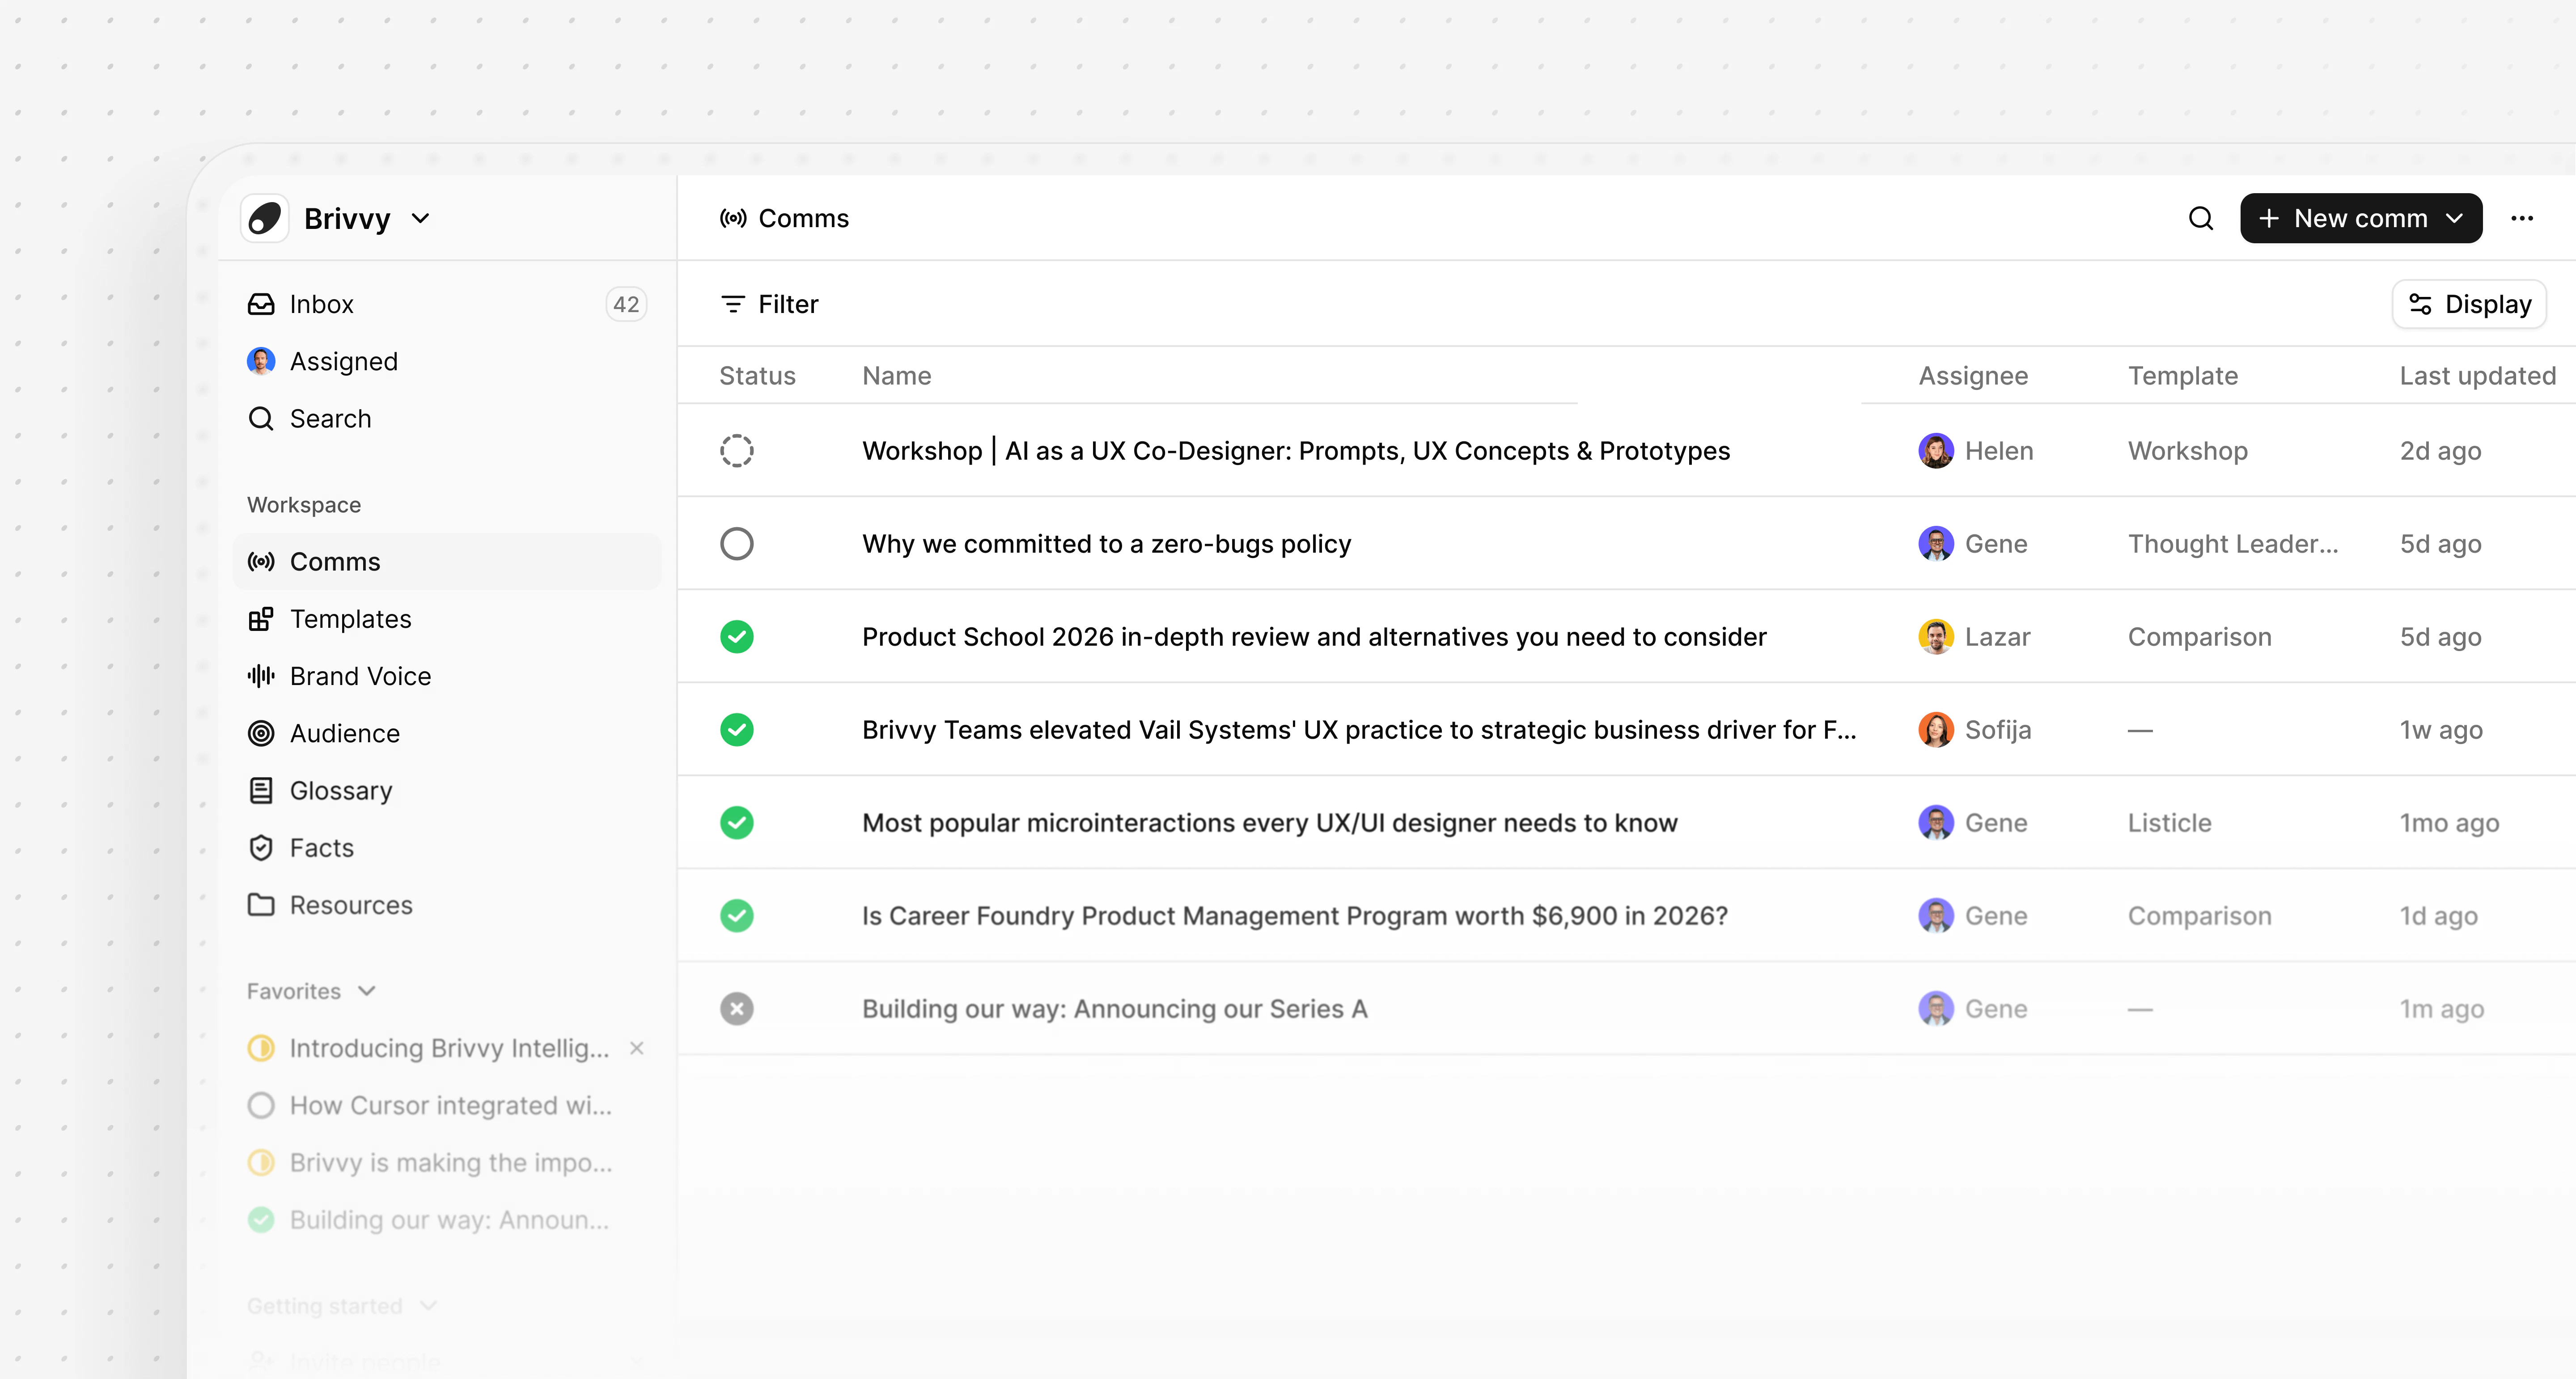Click the search magnifier icon in header
The height and width of the screenshot is (1379, 2576).
click(x=2200, y=218)
